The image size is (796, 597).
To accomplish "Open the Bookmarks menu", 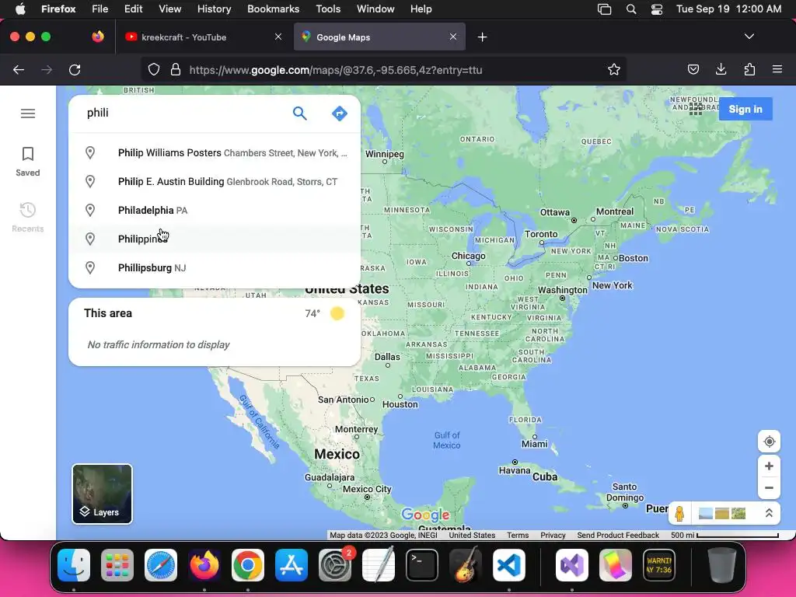I will tap(273, 9).
